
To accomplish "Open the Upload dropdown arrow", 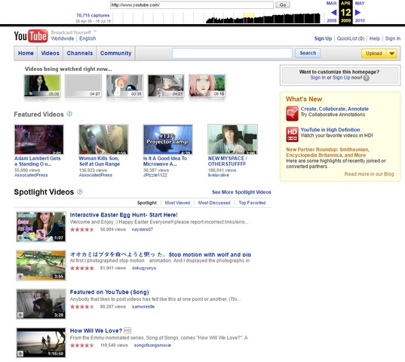I will point(392,54).
